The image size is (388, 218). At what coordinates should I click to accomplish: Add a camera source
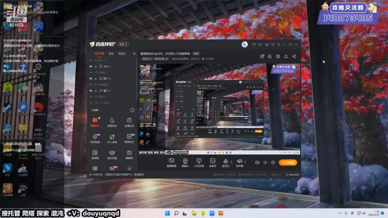pyautogui.click(x=185, y=162)
